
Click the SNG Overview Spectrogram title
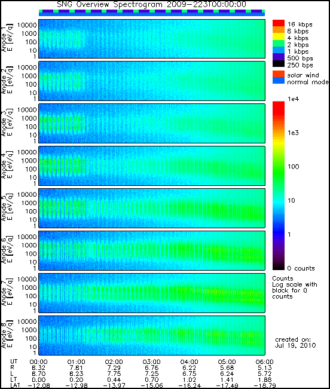pyautogui.click(x=152, y=4)
